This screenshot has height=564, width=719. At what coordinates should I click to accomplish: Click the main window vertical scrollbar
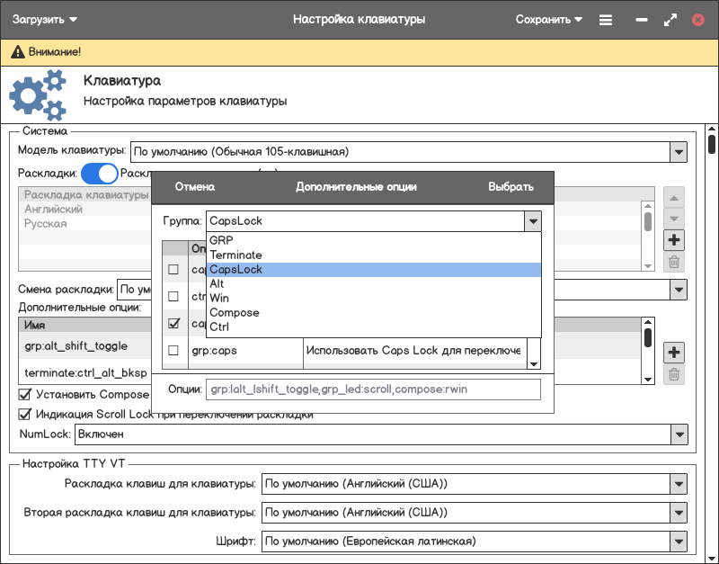711,144
